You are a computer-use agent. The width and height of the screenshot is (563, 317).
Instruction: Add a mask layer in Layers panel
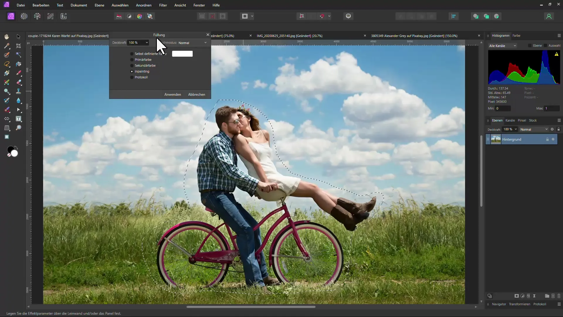(517, 296)
